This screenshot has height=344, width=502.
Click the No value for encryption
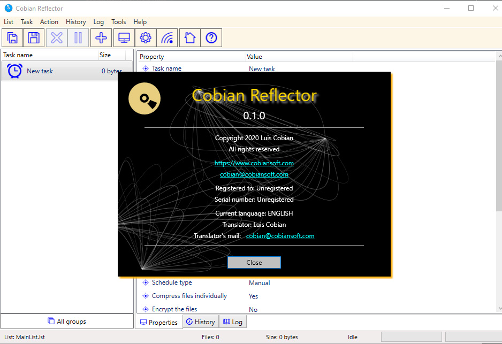[x=253, y=309]
